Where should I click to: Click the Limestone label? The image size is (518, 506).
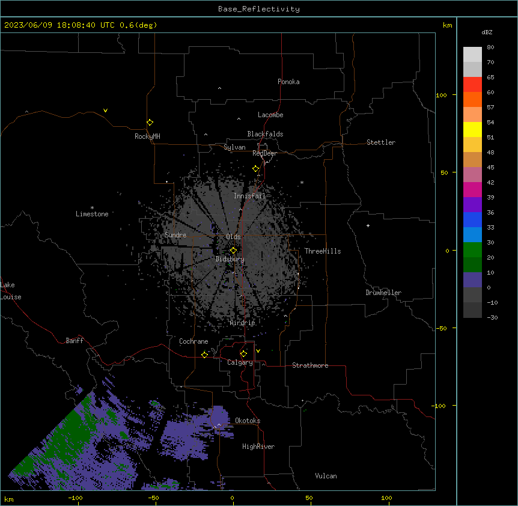click(92, 214)
